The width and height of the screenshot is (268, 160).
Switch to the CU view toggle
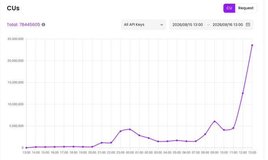[229, 8]
